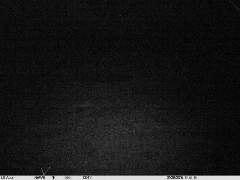Click the word Acorn in the brand label

point(11,178)
